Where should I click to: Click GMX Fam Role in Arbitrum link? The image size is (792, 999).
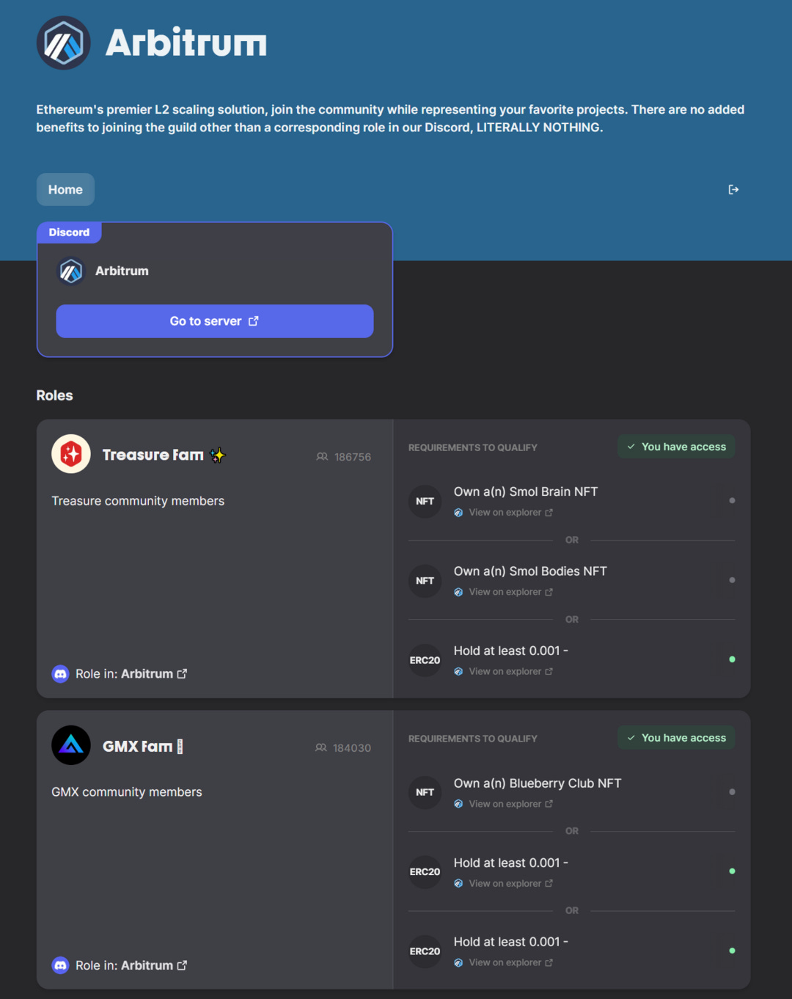pos(131,966)
